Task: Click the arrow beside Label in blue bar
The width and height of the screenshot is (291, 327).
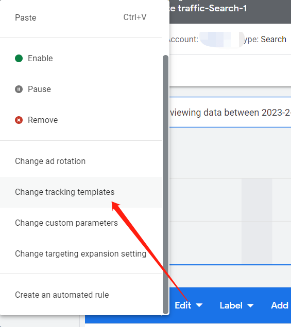Action: tap(250, 305)
